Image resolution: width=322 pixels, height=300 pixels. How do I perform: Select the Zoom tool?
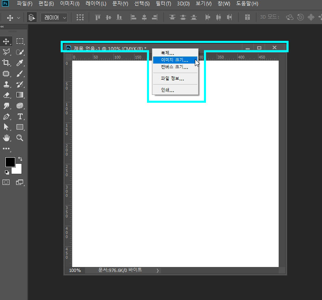pyautogui.click(x=20, y=138)
